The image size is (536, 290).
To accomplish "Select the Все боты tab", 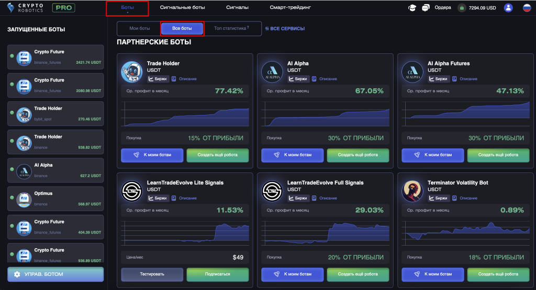I will tap(182, 28).
